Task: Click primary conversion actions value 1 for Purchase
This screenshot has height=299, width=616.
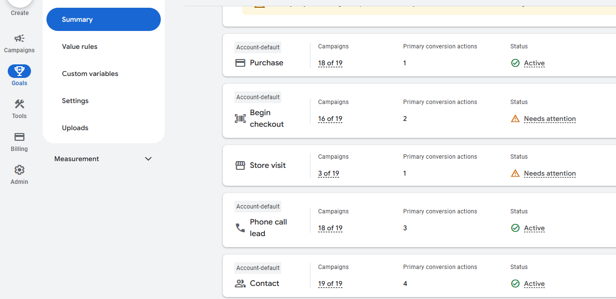Action: [x=404, y=63]
